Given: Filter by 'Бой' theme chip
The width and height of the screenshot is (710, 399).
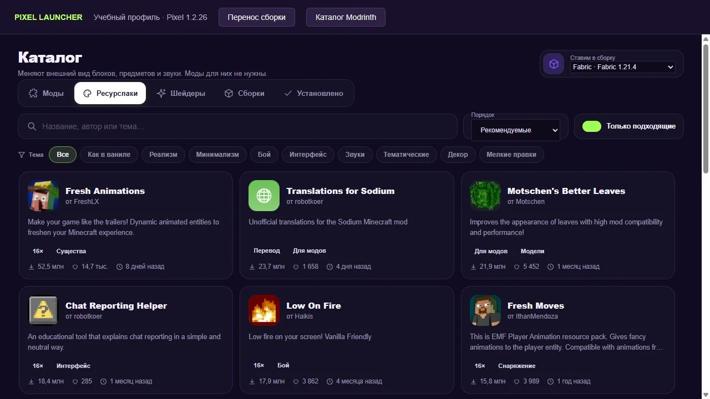Looking at the screenshot, I should click(265, 155).
